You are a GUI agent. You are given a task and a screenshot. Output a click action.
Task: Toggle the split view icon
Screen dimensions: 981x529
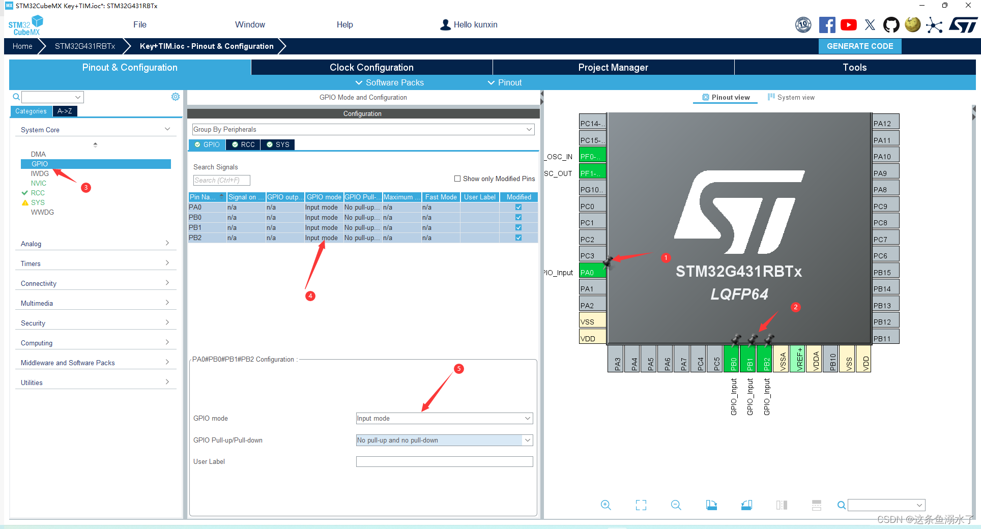[782, 505]
